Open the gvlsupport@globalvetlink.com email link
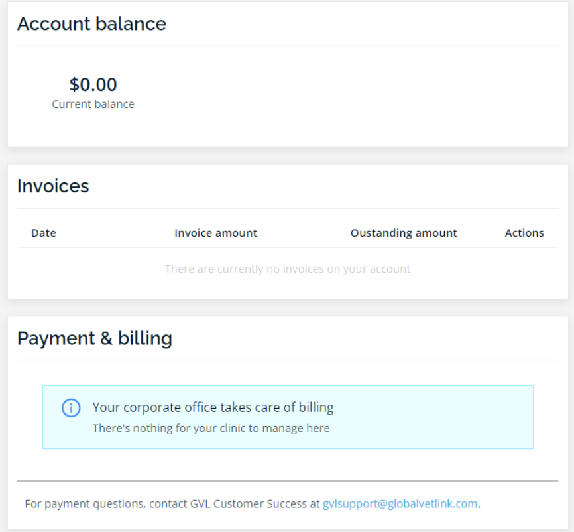This screenshot has width=574, height=532. [x=400, y=504]
